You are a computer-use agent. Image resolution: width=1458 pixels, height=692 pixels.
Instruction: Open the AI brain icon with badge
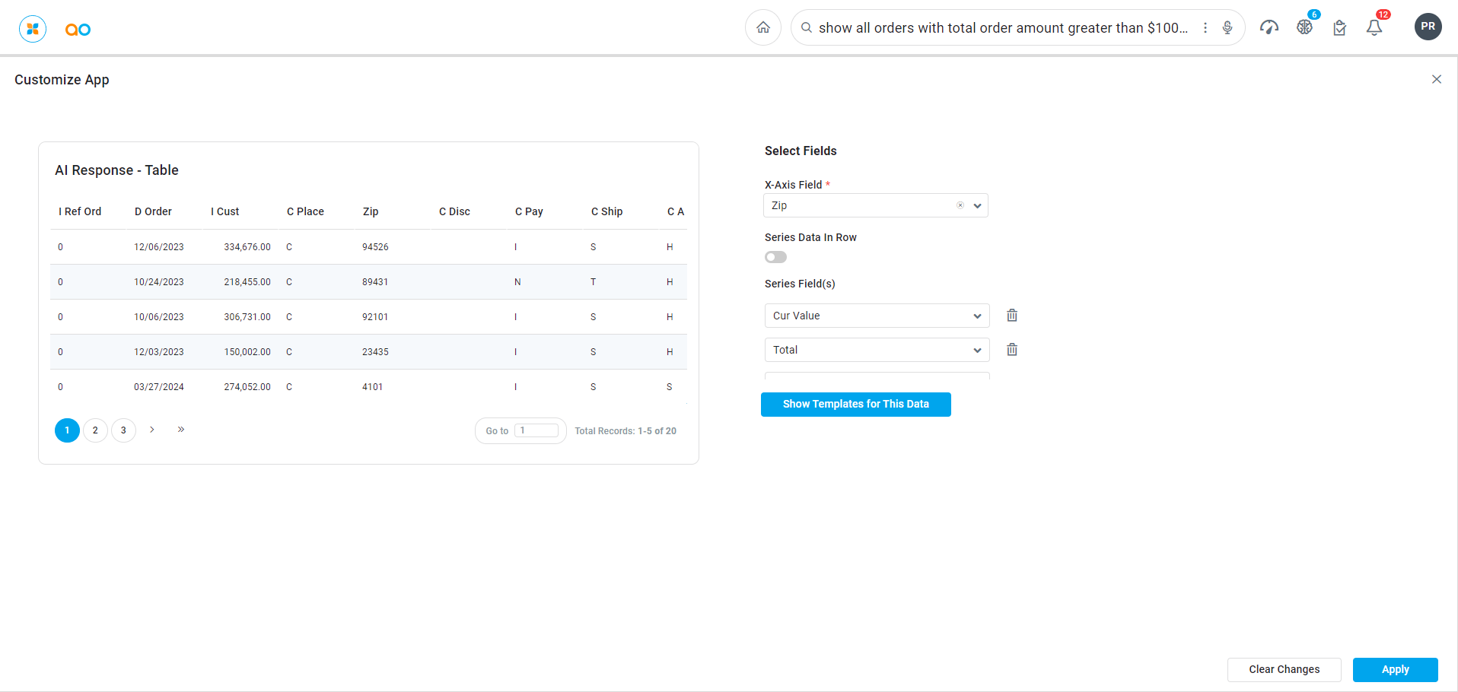coord(1304,27)
